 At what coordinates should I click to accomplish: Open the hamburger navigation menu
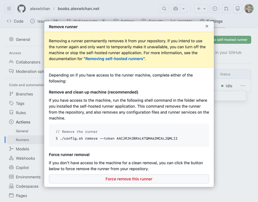pyautogui.click(x=9, y=9)
